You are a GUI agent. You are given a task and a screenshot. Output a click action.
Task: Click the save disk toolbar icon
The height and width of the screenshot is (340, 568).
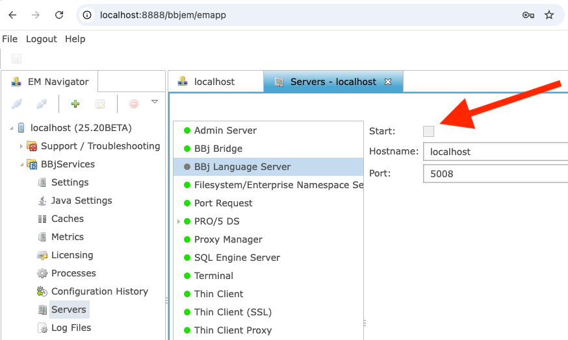pos(16,58)
